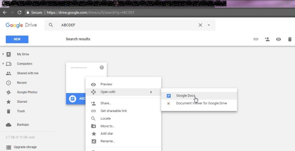The image size is (295, 151).
Task: Select the document preview thumbnail
Action: 86,78
